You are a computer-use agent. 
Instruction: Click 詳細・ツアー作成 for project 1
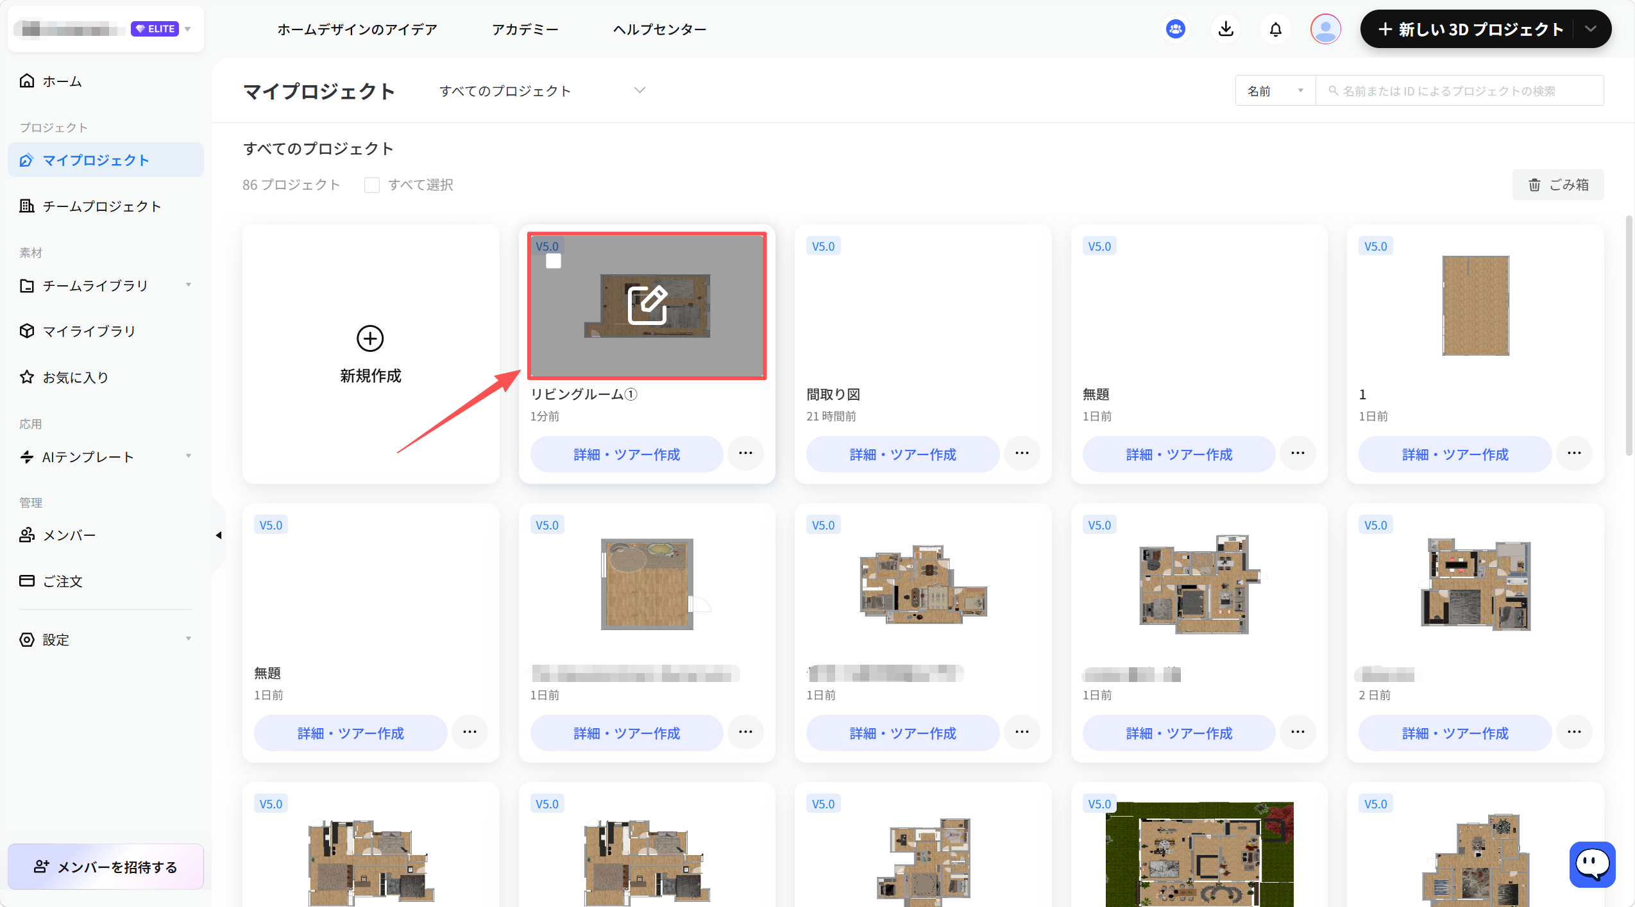tap(1455, 454)
